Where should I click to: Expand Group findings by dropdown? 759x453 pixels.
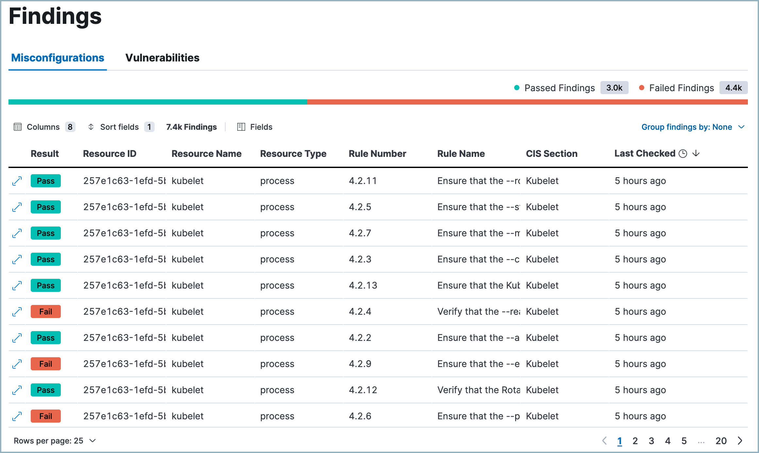pos(693,127)
